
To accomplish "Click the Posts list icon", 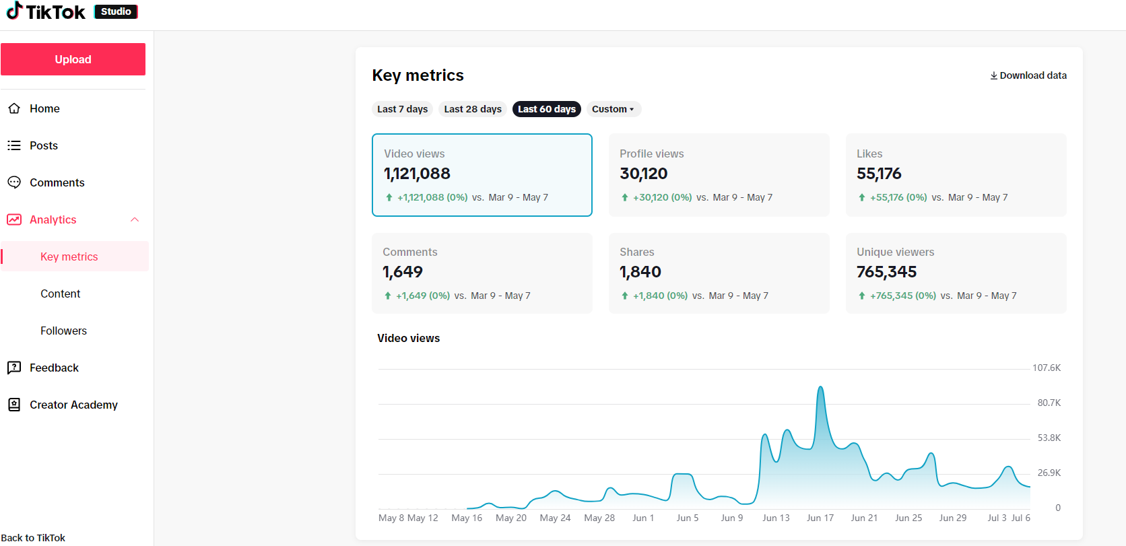I will click(14, 145).
